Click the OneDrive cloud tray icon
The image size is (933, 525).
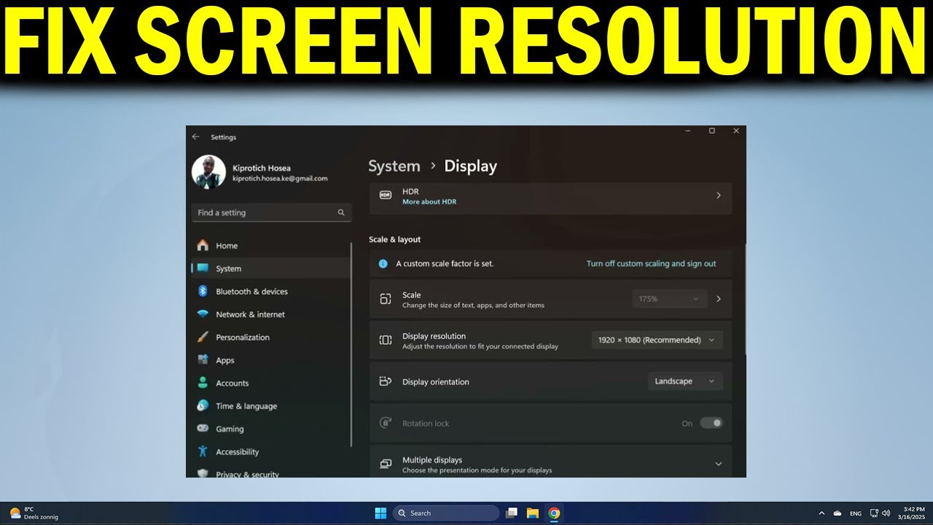click(838, 513)
